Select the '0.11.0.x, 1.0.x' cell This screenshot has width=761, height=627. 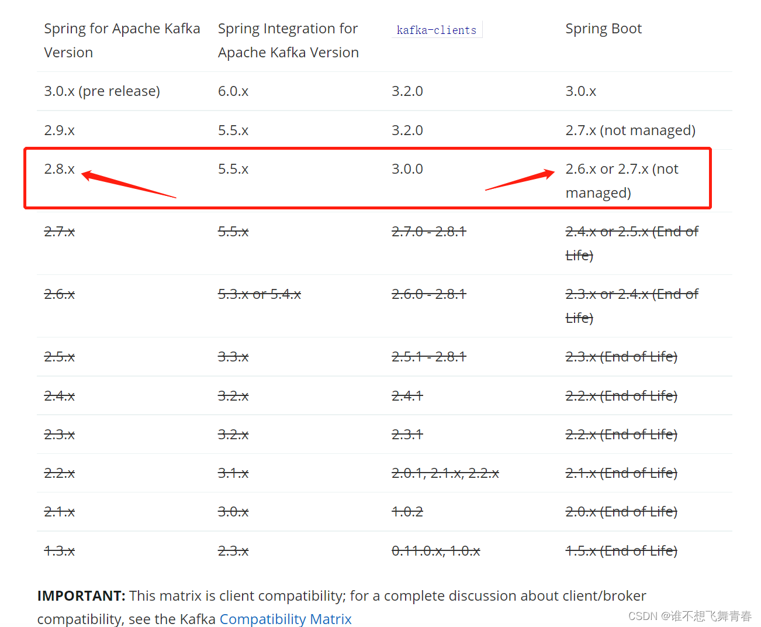point(436,551)
